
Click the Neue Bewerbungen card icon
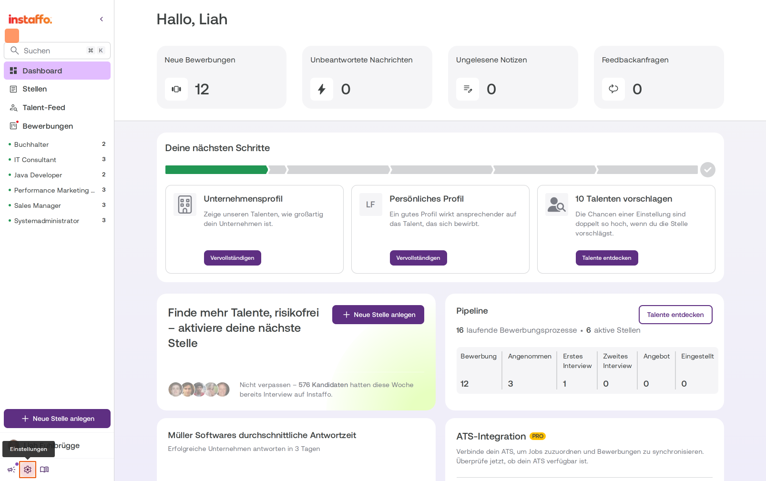(176, 89)
